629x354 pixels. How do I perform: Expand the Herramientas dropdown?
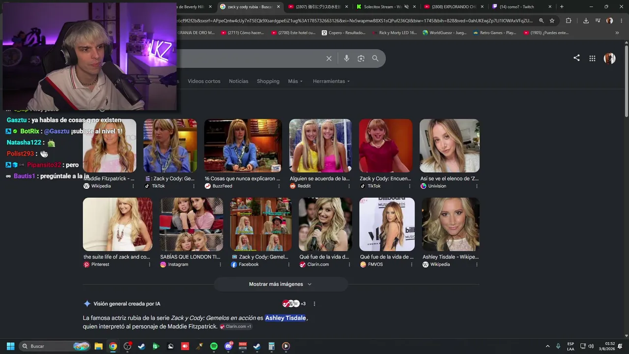(331, 81)
